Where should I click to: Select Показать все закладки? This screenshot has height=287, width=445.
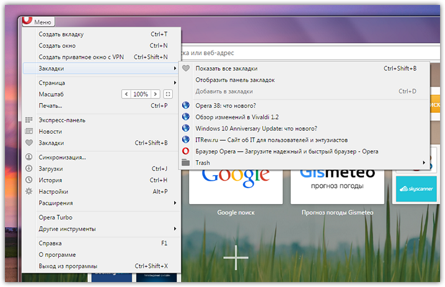(x=304, y=68)
